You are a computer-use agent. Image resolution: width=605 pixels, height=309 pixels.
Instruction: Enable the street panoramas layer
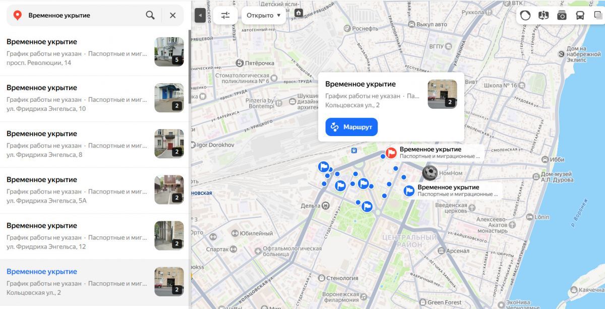(x=543, y=15)
